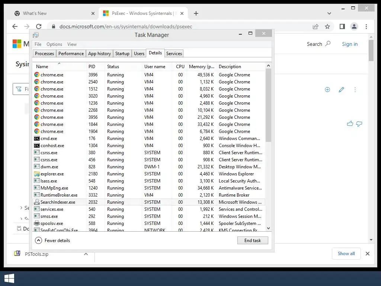Click Chrome's forward navigation arrow
Image resolution: width=381 pixels, height=286 pixels.
coord(27,26)
